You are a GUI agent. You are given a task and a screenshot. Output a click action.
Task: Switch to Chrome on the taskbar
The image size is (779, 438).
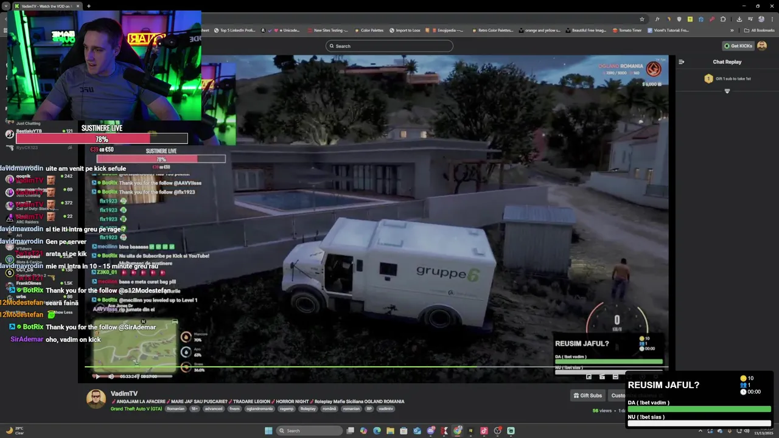pyautogui.click(x=457, y=431)
